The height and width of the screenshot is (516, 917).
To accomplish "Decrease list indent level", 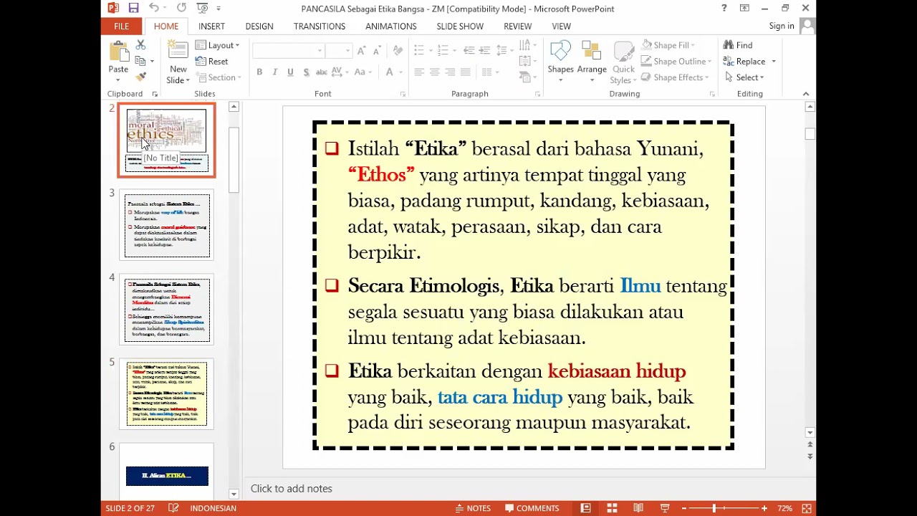I will click(x=469, y=50).
